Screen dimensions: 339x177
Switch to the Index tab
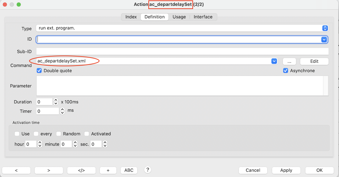pyautogui.click(x=131, y=17)
